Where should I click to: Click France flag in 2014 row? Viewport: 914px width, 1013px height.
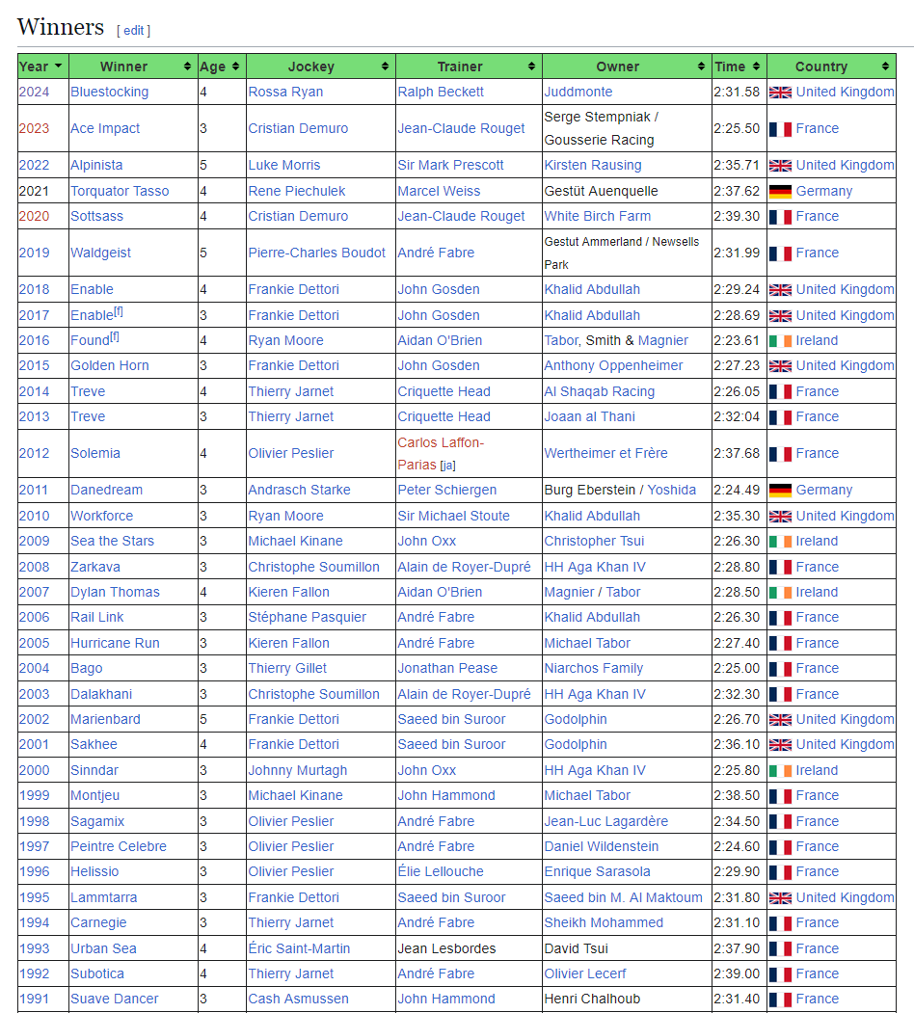[x=780, y=392]
